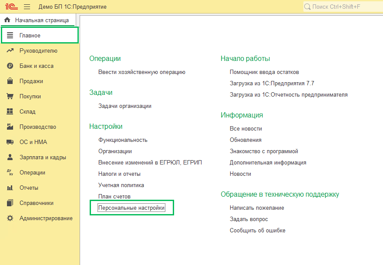Open Все новости
This screenshot has height=265, width=383.
(246, 128)
